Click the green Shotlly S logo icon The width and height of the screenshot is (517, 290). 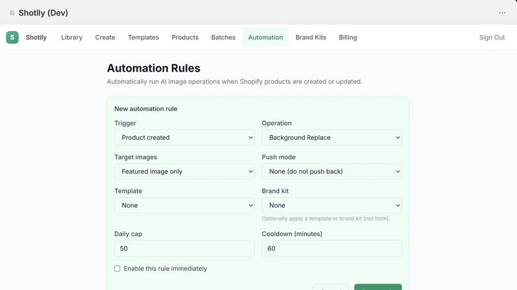[12, 37]
